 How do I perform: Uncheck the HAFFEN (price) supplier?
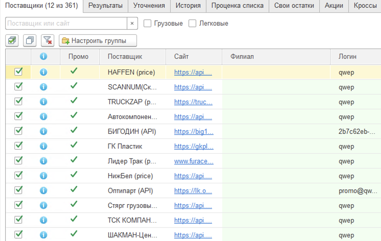point(18,72)
